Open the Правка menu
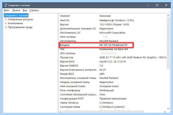Screen dimensions: 173x115 point(16,10)
